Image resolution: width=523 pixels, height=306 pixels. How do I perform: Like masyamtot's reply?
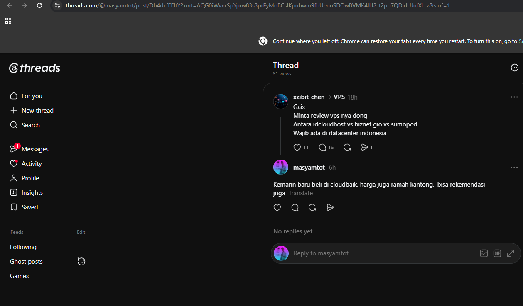click(277, 207)
